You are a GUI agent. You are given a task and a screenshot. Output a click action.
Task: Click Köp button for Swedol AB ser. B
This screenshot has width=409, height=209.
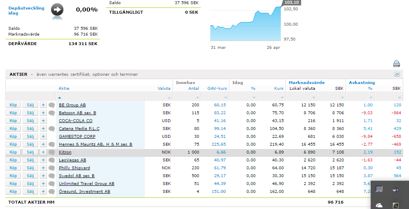pos(13,176)
